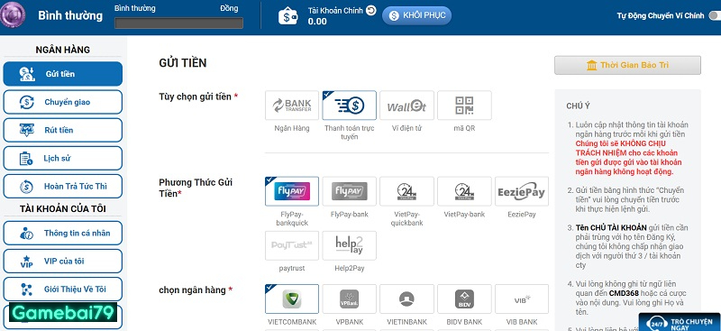Open TRÒ CHUYỆN NGAY live chat
Viewport: 721px width, 331px height.
pyautogui.click(x=680, y=323)
